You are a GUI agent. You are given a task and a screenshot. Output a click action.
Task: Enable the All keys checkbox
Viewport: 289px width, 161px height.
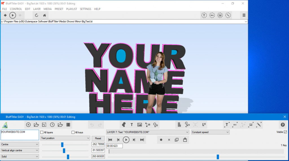(73, 132)
